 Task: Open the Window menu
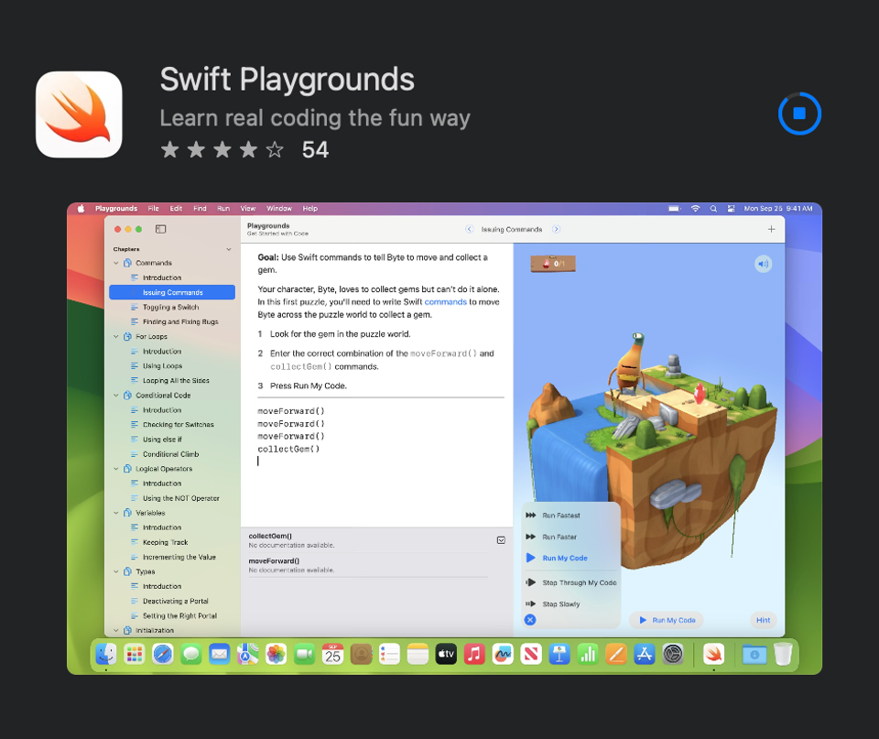click(279, 209)
